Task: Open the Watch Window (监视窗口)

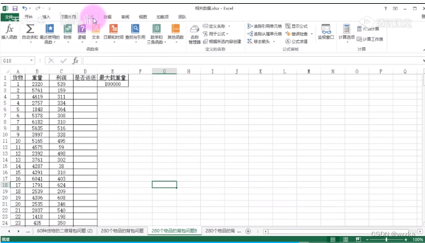Action: [326, 32]
